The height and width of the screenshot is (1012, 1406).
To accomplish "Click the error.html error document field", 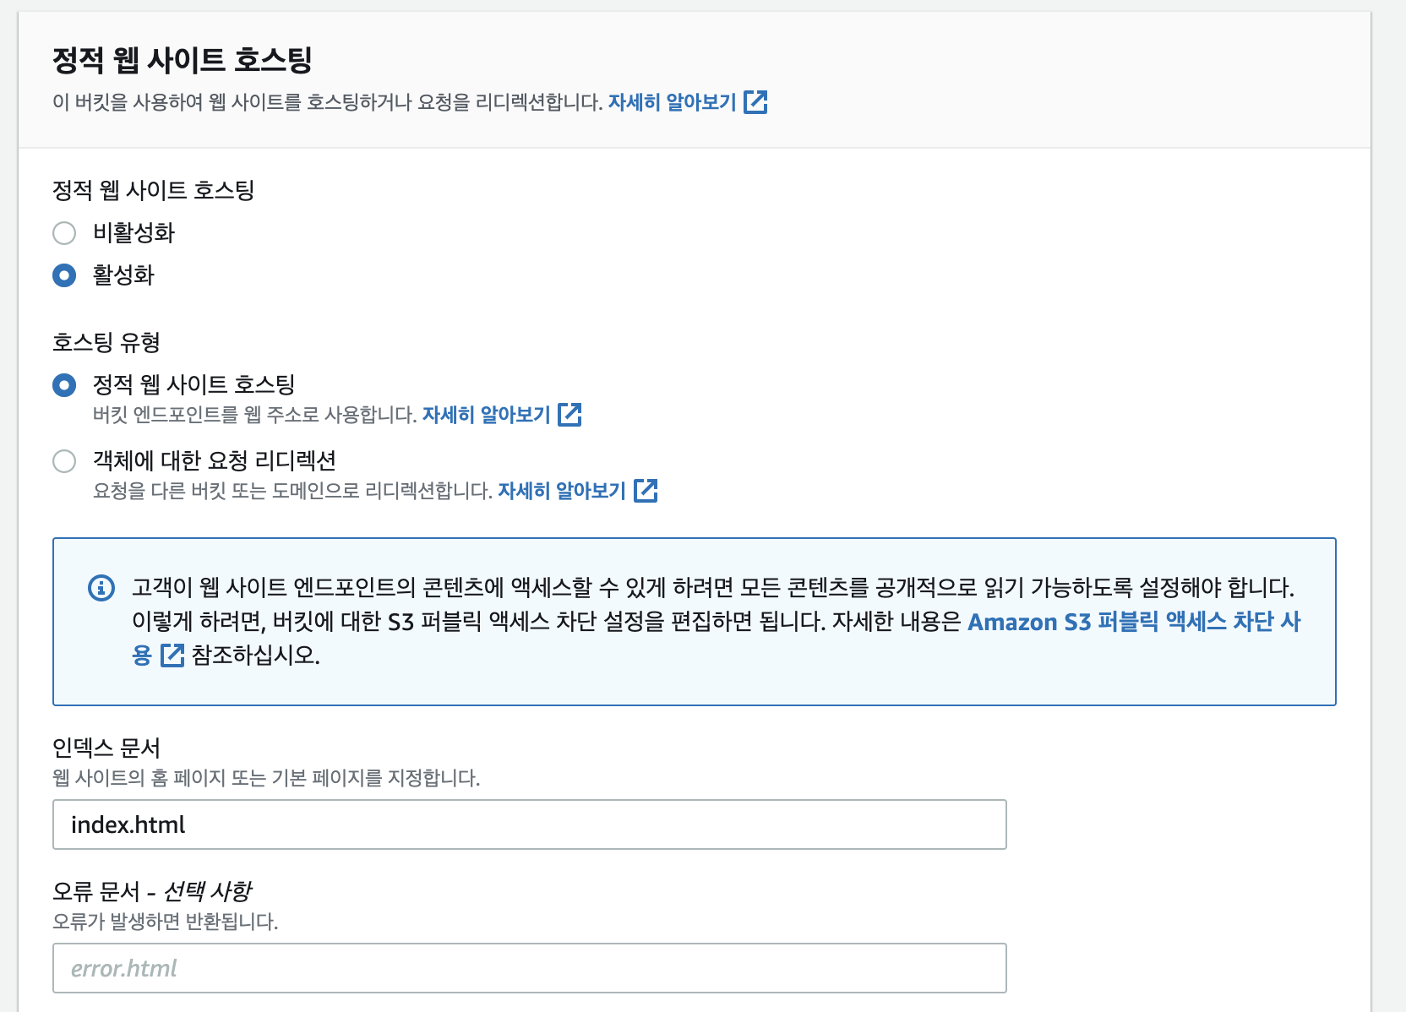I will pyautogui.click(x=530, y=968).
